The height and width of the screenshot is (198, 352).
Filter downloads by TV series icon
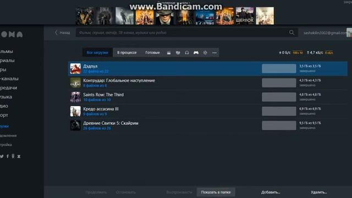coord(178,53)
